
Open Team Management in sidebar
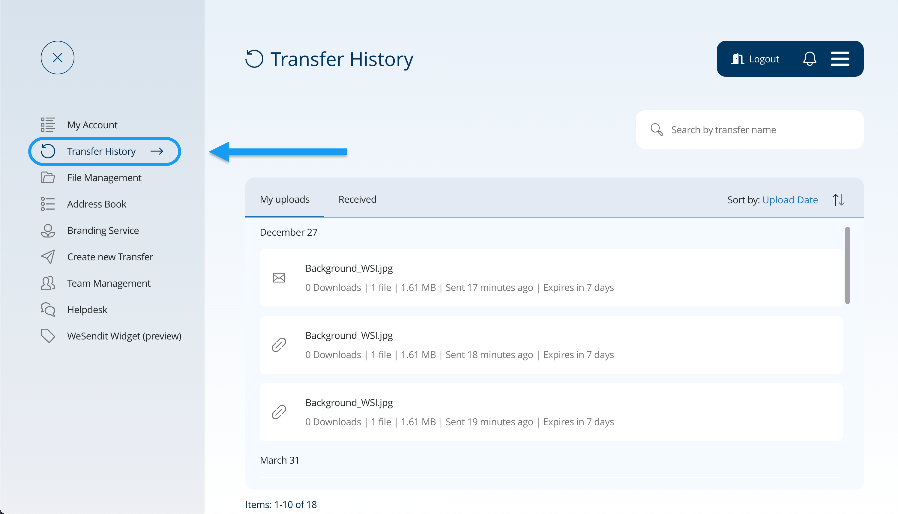coord(109,283)
